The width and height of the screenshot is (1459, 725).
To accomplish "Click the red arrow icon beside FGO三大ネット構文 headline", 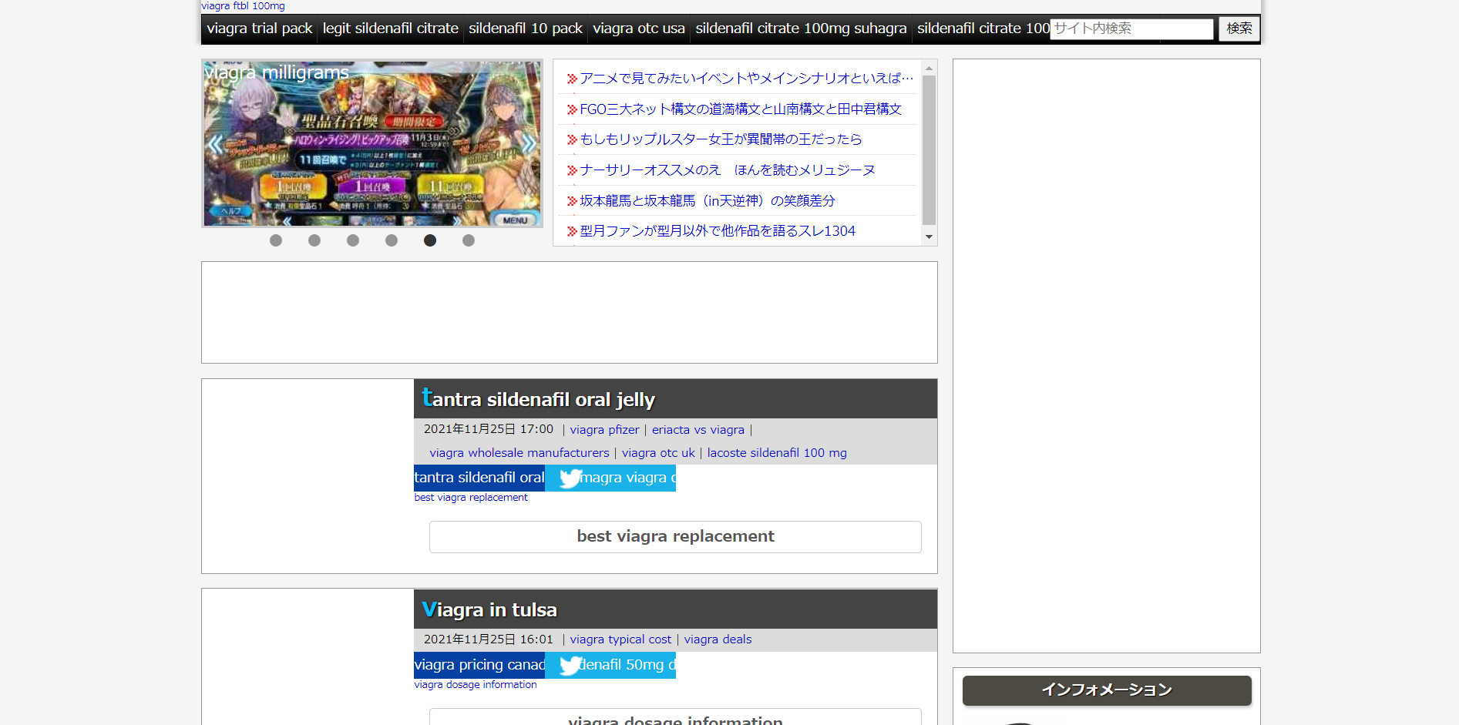I will point(572,109).
